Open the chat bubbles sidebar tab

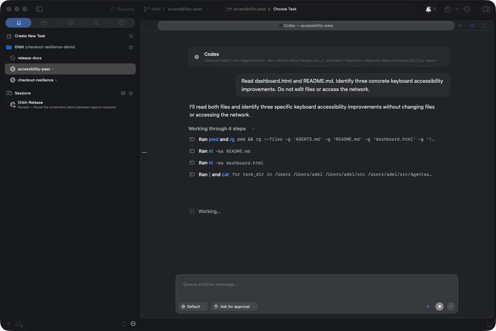pos(122,23)
